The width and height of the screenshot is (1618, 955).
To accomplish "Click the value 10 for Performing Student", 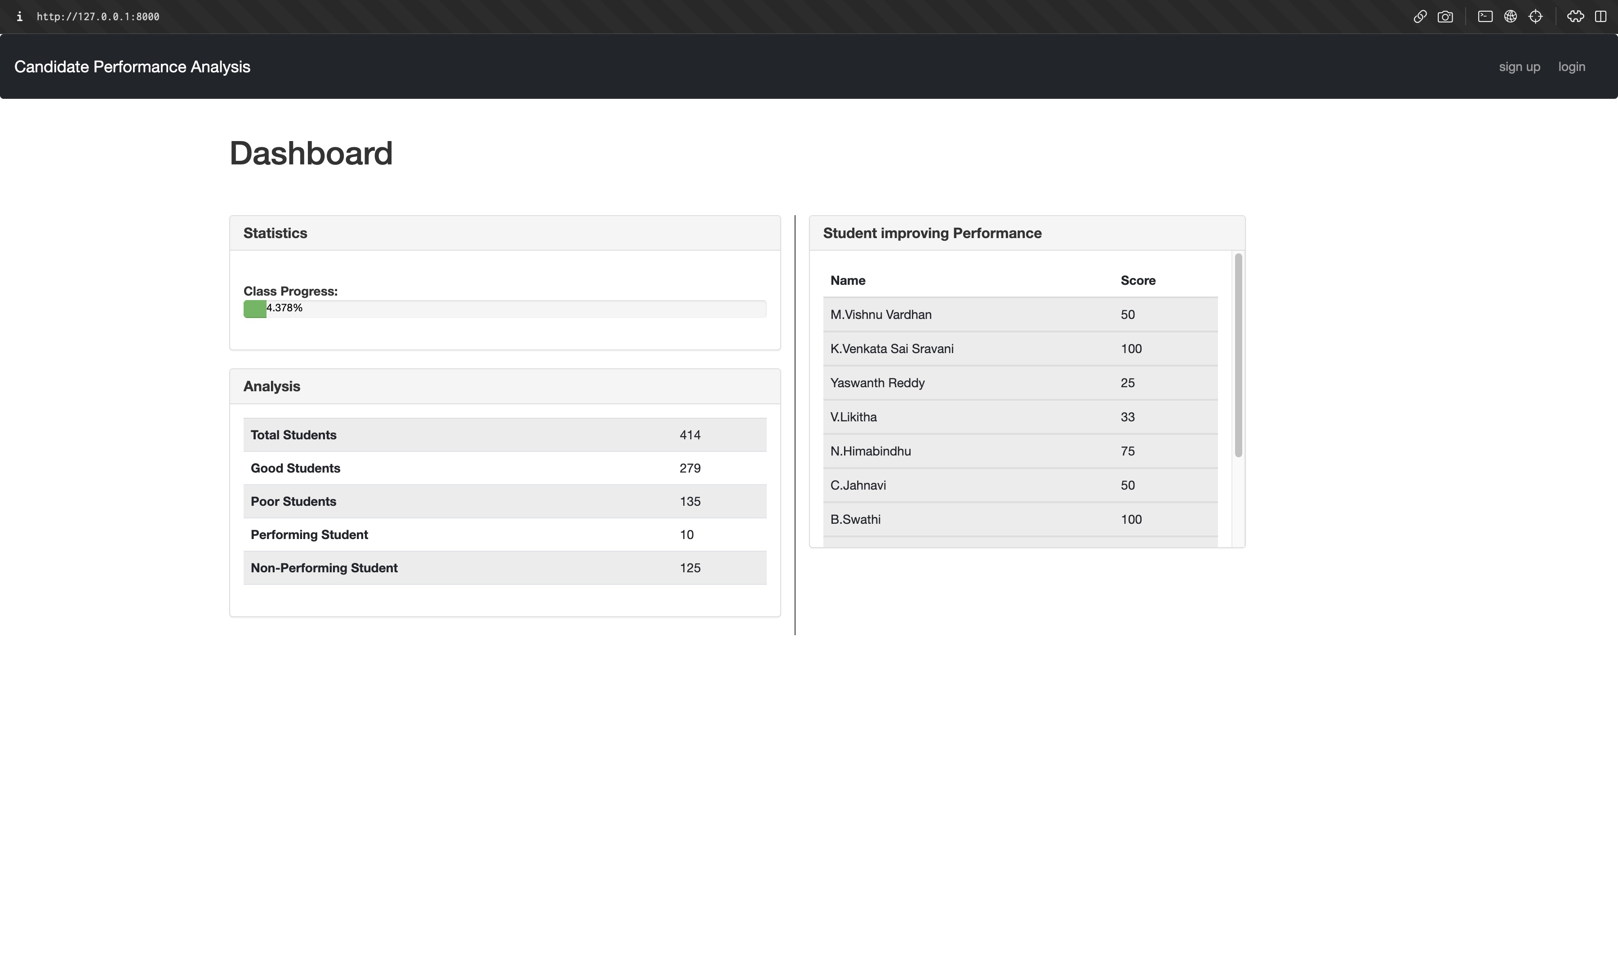I will coord(687,535).
